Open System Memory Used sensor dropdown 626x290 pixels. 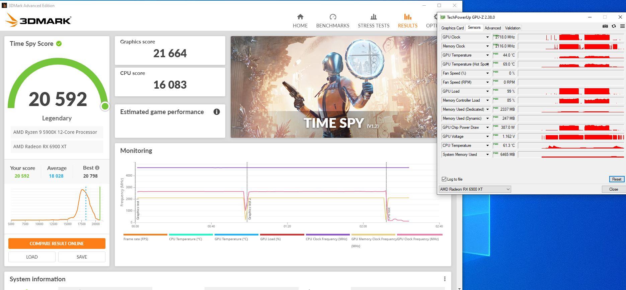coord(487,155)
